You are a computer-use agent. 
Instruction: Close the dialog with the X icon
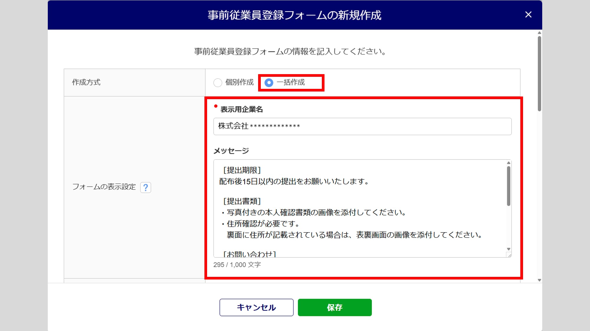tap(528, 15)
